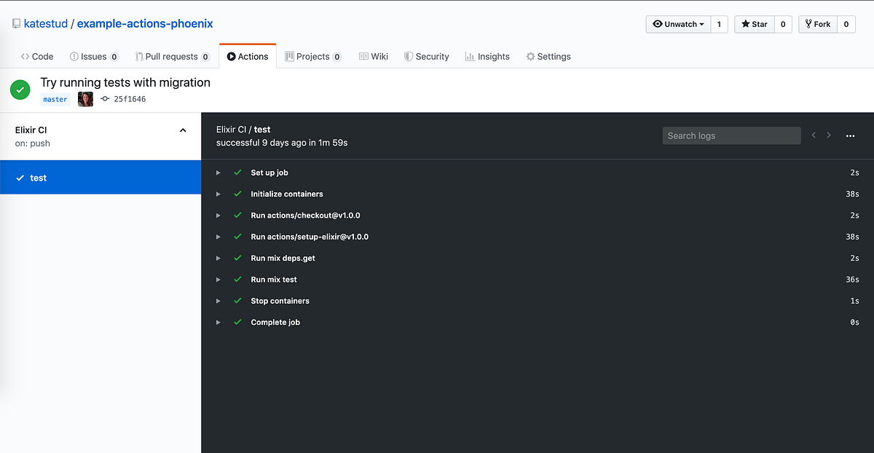
Task: Select the Actions tab icon
Action: click(x=232, y=55)
